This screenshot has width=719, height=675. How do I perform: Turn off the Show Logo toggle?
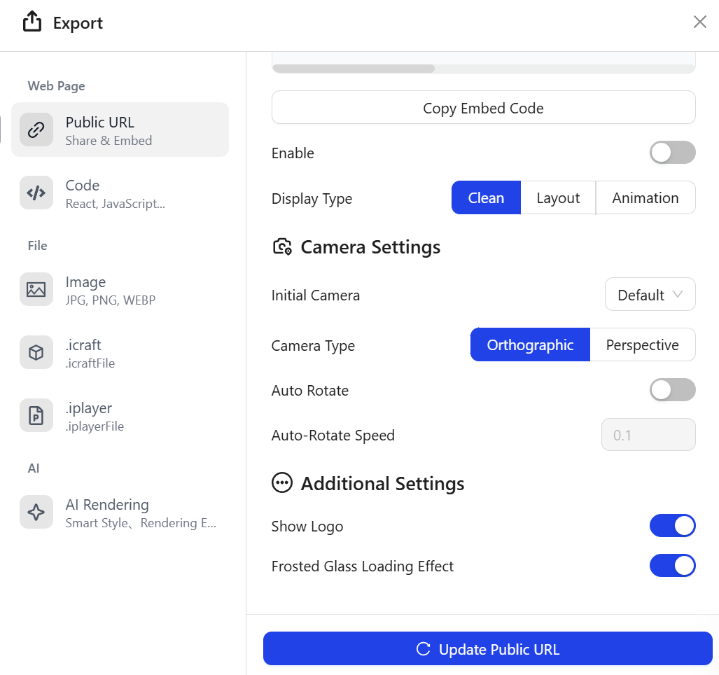click(672, 526)
